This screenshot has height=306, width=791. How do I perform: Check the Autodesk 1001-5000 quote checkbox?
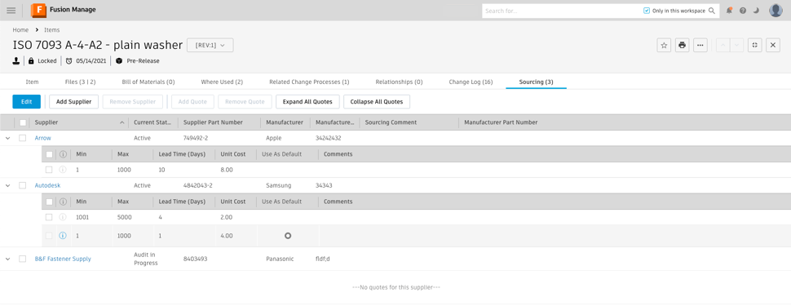(49, 217)
